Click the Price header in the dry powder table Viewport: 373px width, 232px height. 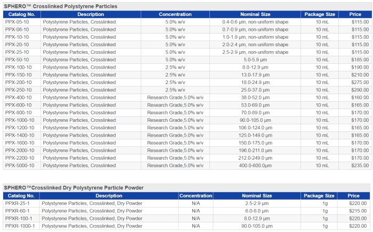(x=353, y=196)
